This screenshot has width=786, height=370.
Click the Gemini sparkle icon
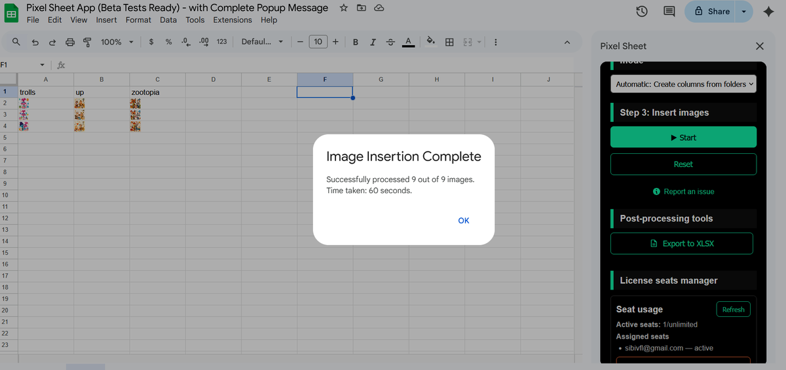click(769, 11)
